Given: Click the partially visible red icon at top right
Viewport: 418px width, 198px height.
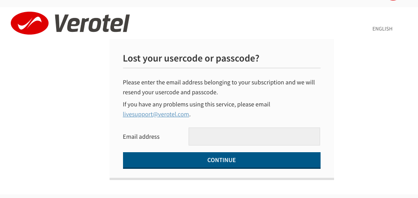Looking at the screenshot, I should pyautogui.click(x=393, y=0).
